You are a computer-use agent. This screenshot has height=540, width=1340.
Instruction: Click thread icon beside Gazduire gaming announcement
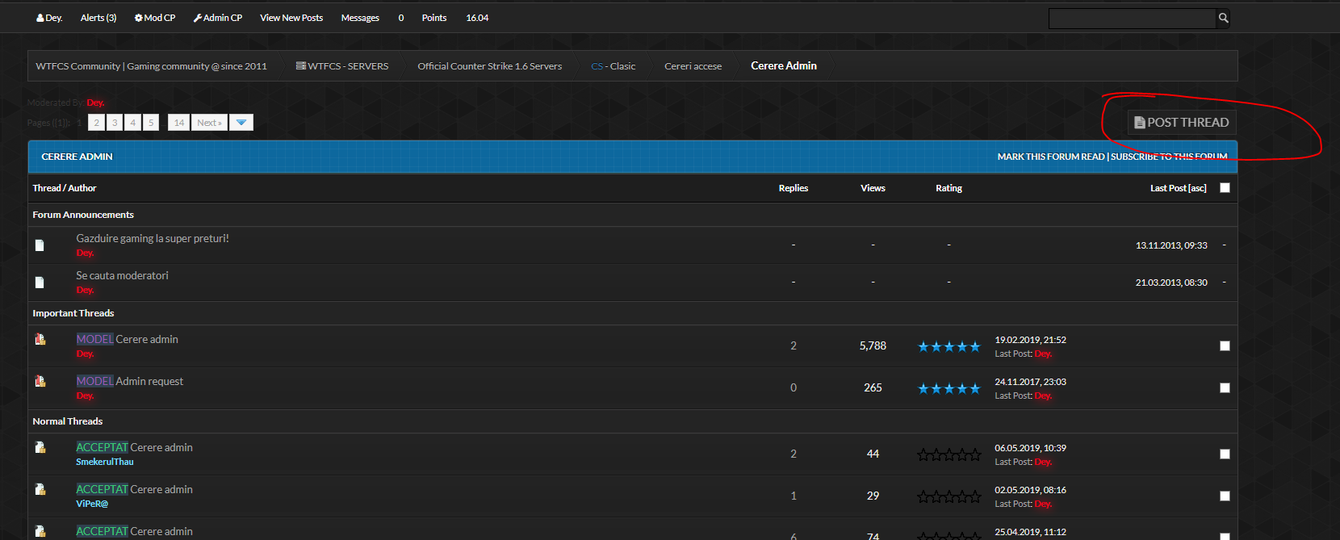click(x=40, y=245)
